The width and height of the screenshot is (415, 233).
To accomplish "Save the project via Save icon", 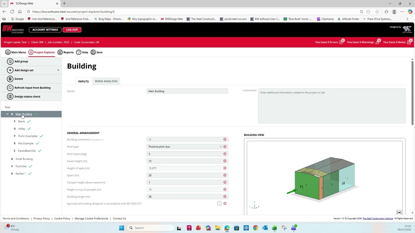I will tap(93, 52).
